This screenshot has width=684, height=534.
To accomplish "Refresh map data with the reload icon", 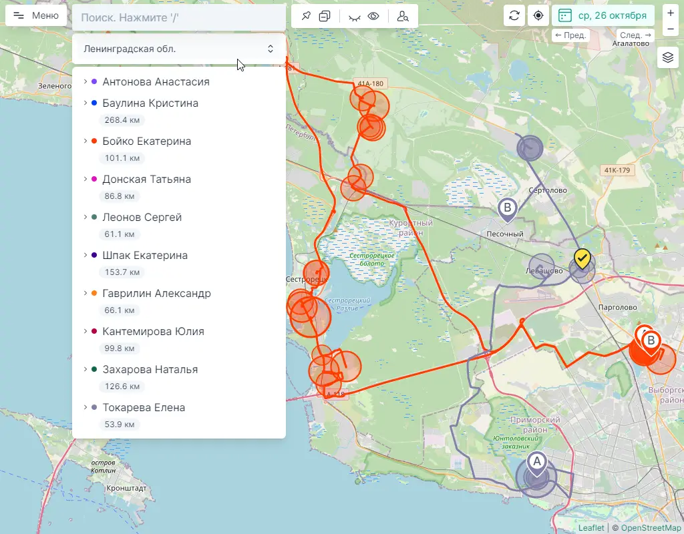I will tap(514, 15).
